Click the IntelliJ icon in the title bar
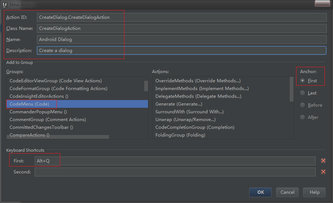 [5, 4]
